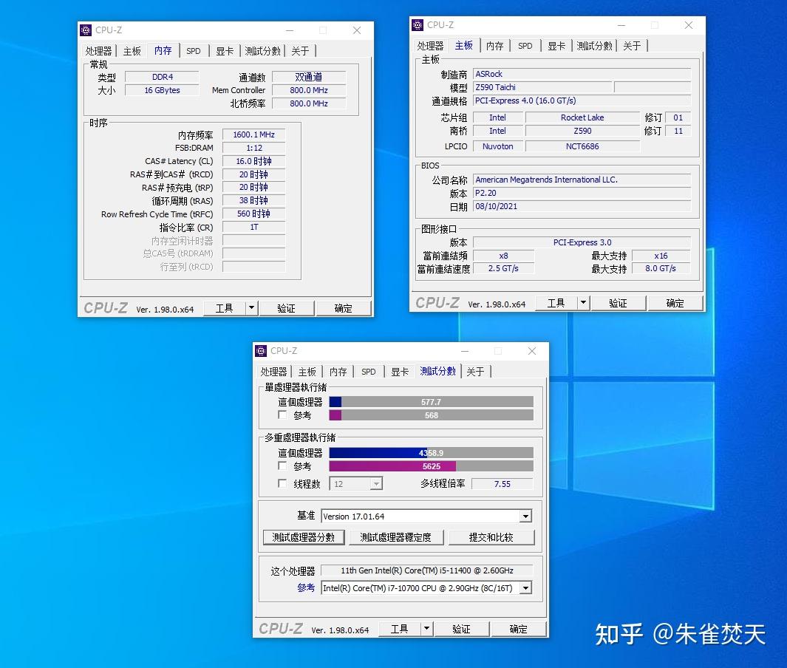
Task: Click single thread score bar 577.7
Action: (x=431, y=401)
